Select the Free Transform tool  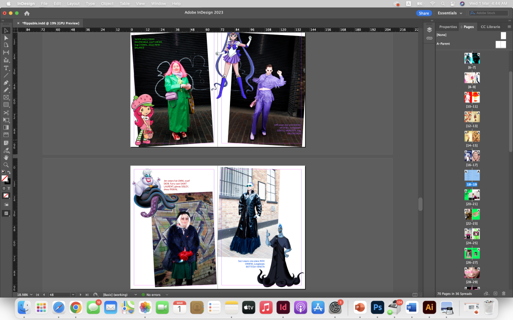tap(6, 120)
